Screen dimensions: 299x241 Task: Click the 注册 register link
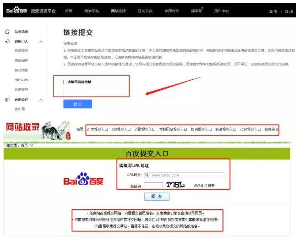click(x=289, y=11)
